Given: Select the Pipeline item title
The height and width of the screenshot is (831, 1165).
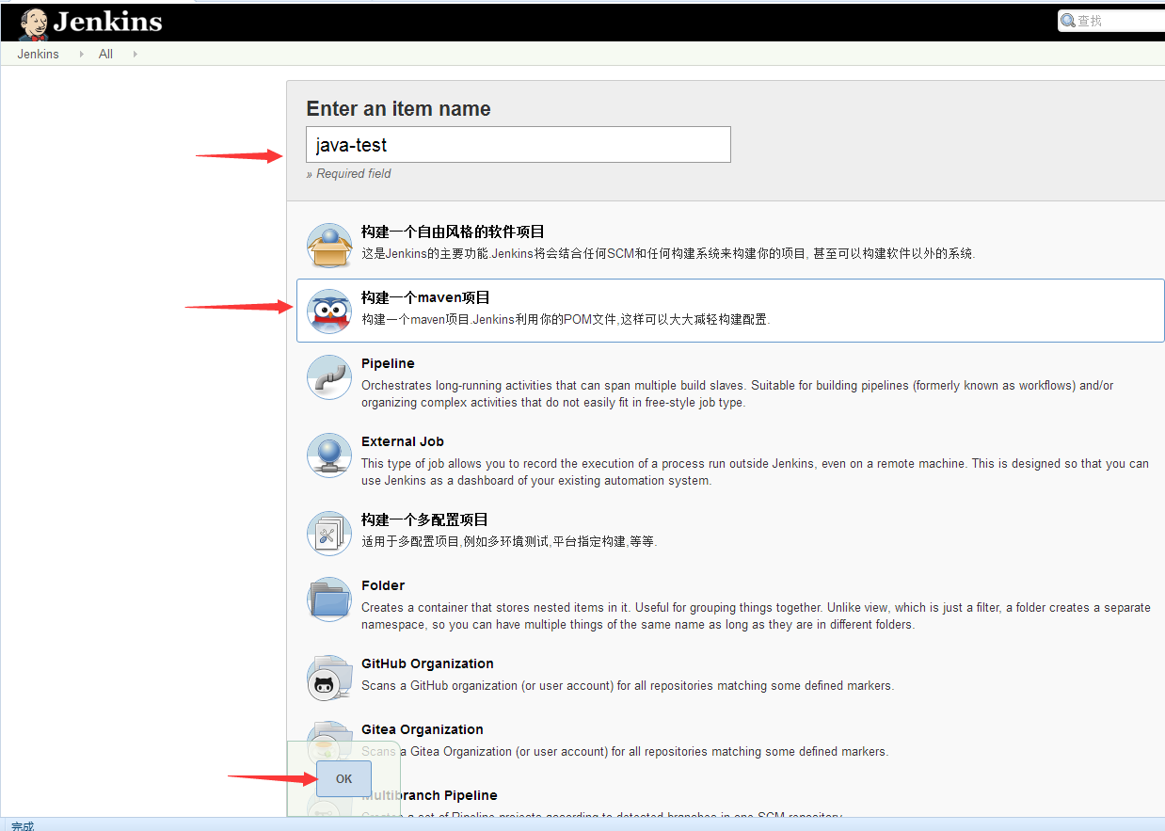Looking at the screenshot, I should coord(388,363).
